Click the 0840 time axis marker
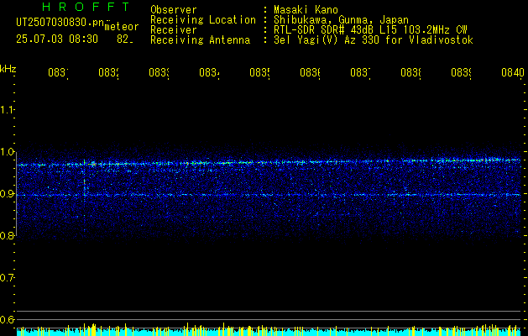Image resolution: width=528 pixels, height=336 pixels. (513, 73)
